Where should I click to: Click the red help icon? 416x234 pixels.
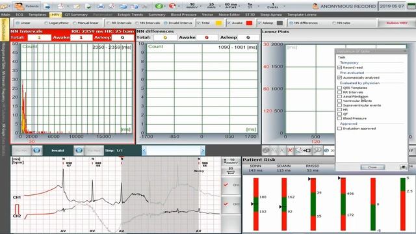pos(172,6)
